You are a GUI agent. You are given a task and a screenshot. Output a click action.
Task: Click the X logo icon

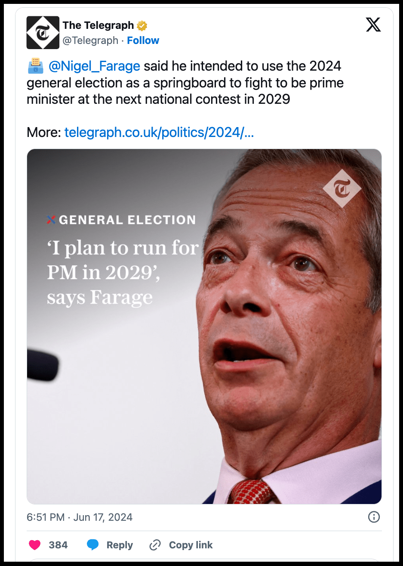(373, 25)
